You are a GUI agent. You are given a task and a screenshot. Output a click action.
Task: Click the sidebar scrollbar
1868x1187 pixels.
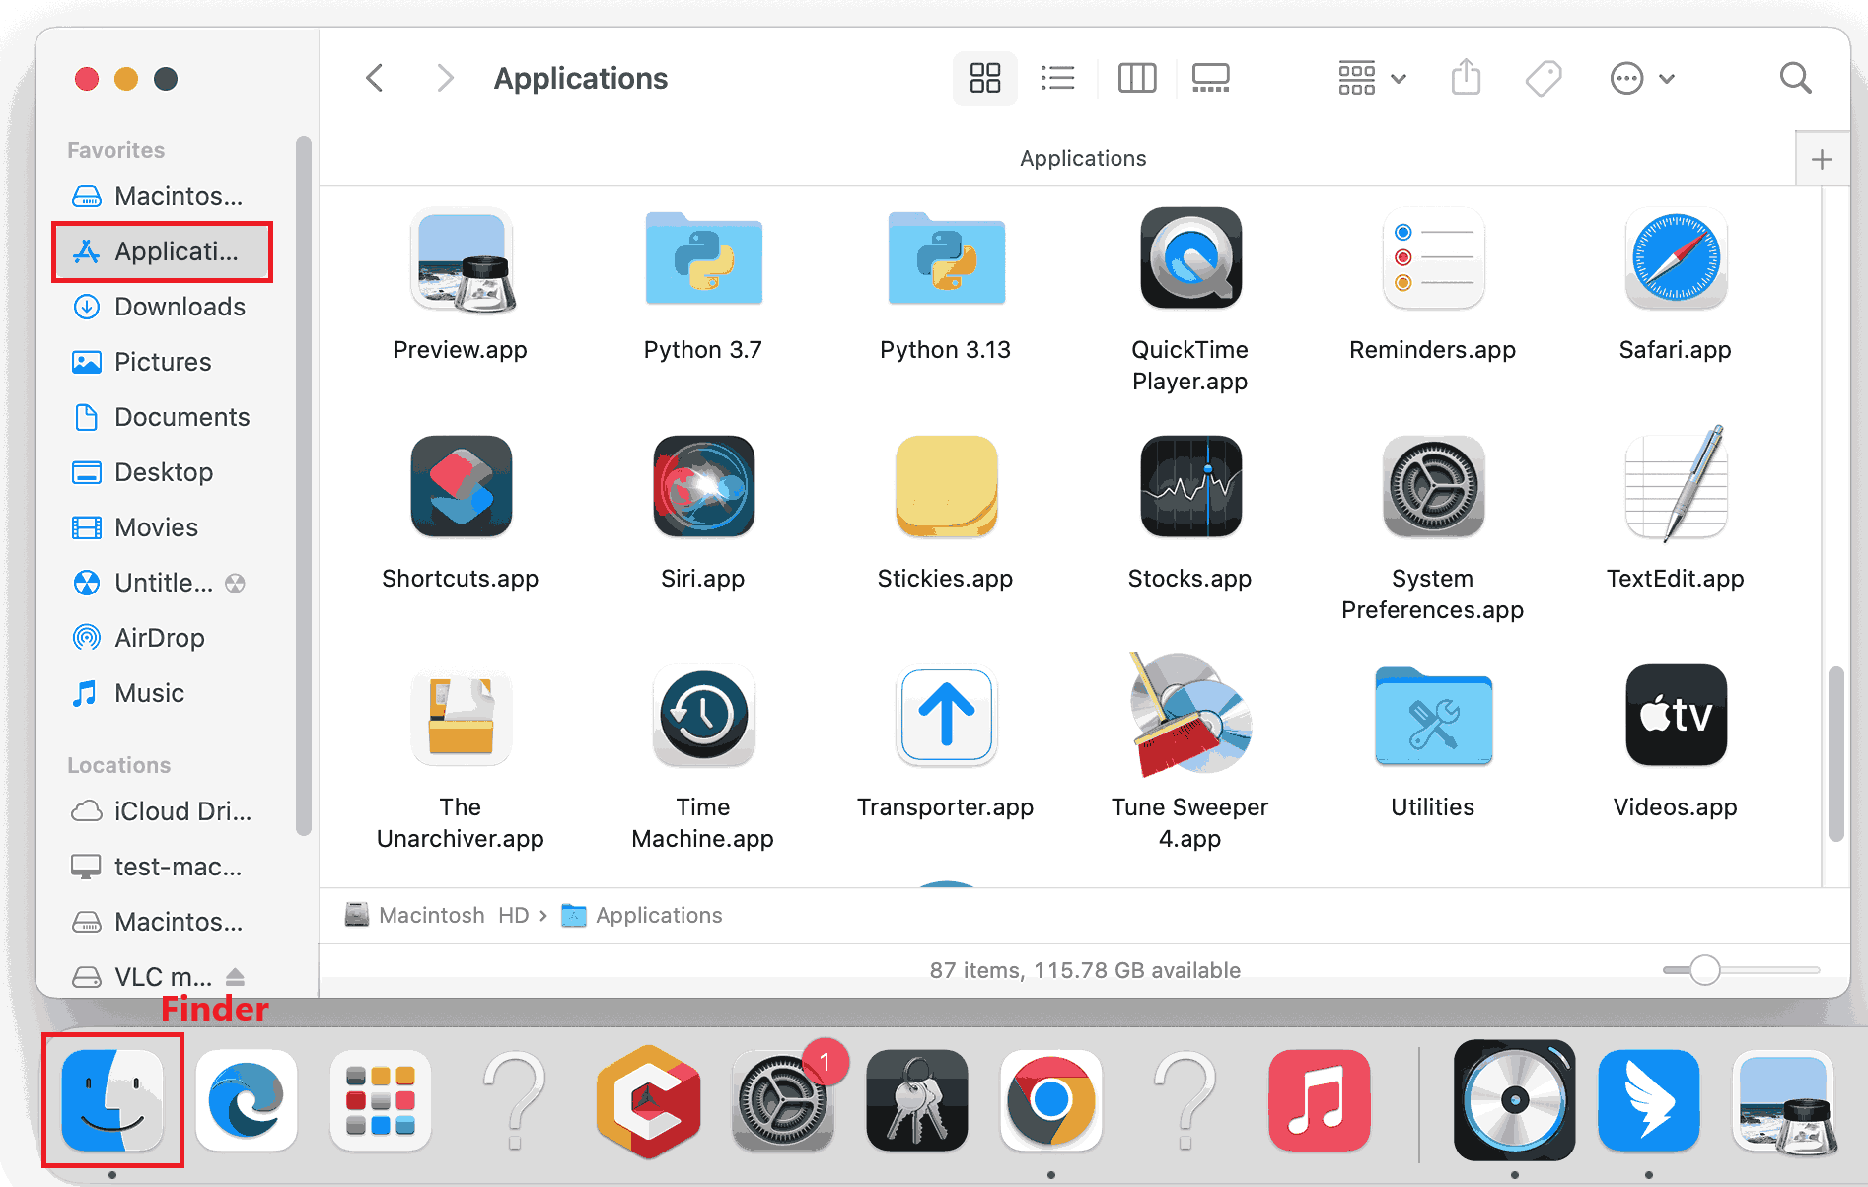(303, 488)
